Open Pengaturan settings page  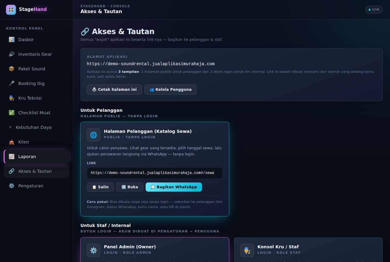37,186
